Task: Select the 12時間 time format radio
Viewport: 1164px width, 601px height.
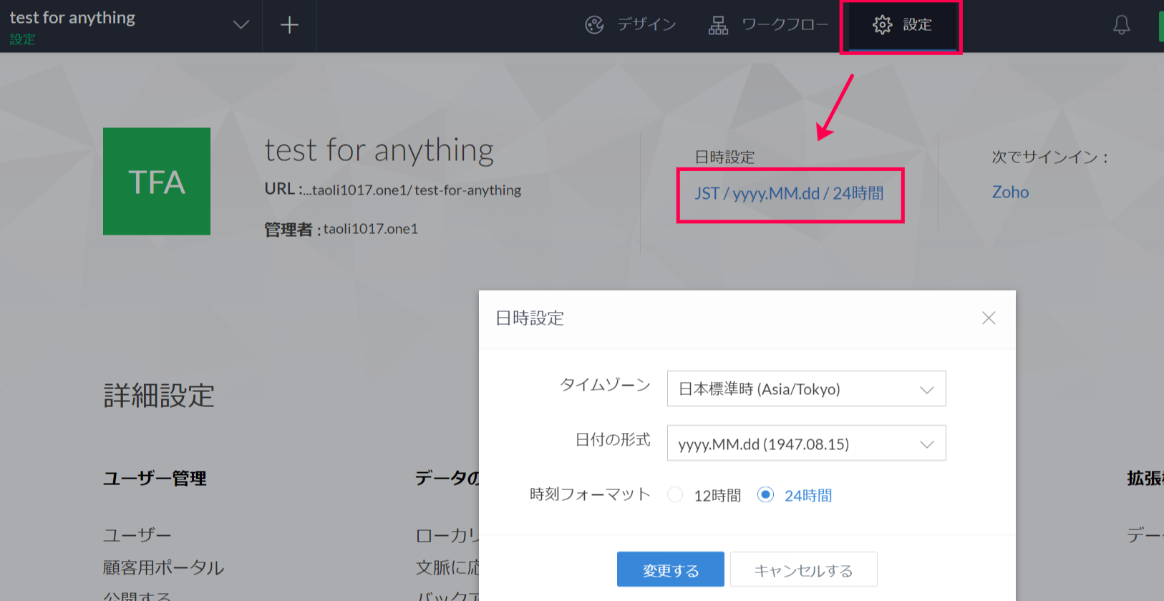Action: (x=675, y=495)
